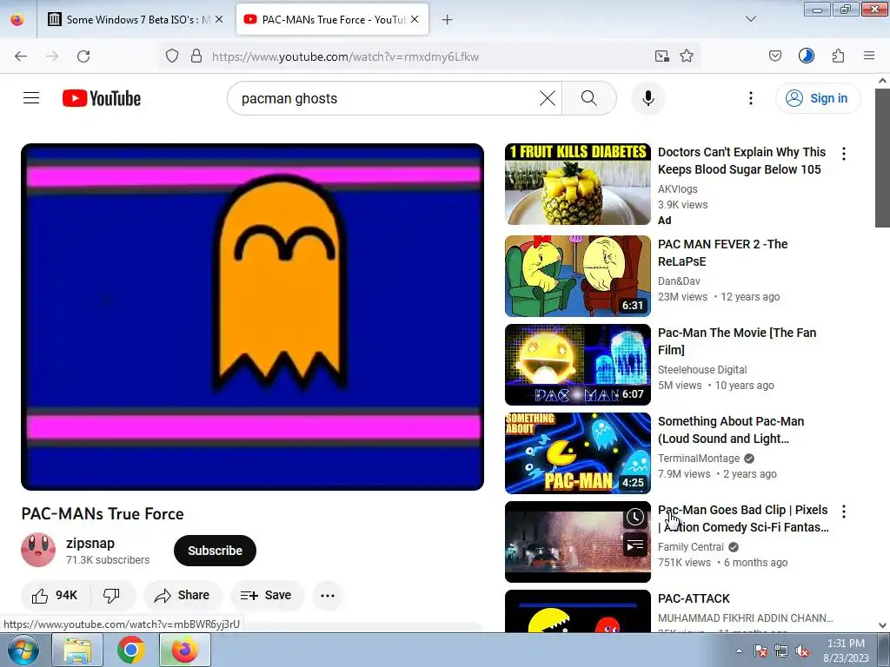The image size is (890, 667).
Task: Open Something About Pac-Man thumbnail
Action: point(578,452)
